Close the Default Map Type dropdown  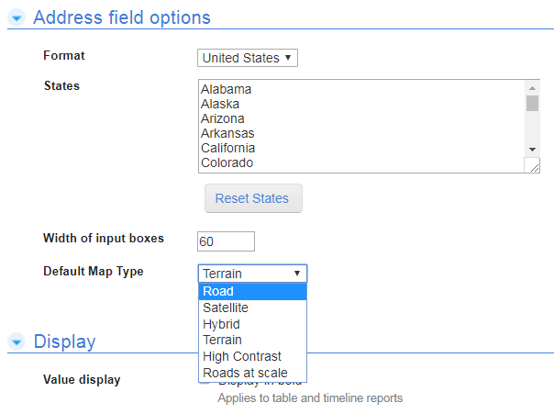pyautogui.click(x=252, y=274)
